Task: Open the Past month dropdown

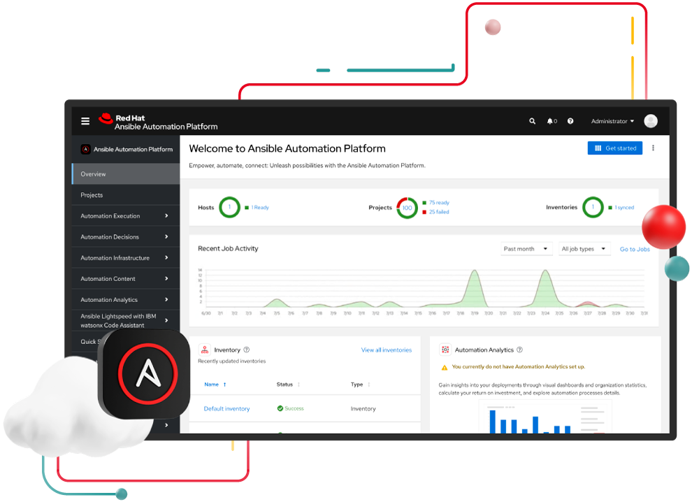Action: pos(526,248)
